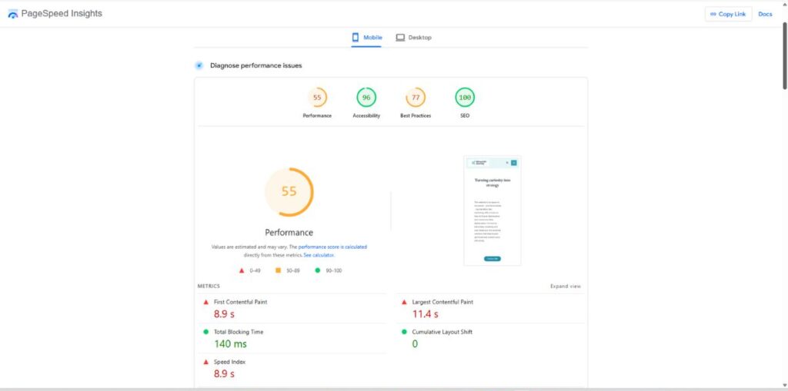Select the Accessibility 96 score gauge
This screenshot has width=788, height=391.
click(366, 98)
